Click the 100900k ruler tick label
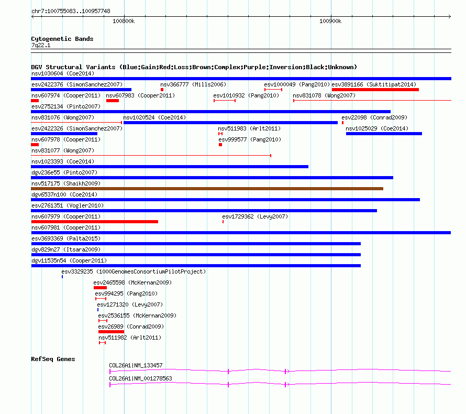This screenshot has width=466, height=414. 330,21
